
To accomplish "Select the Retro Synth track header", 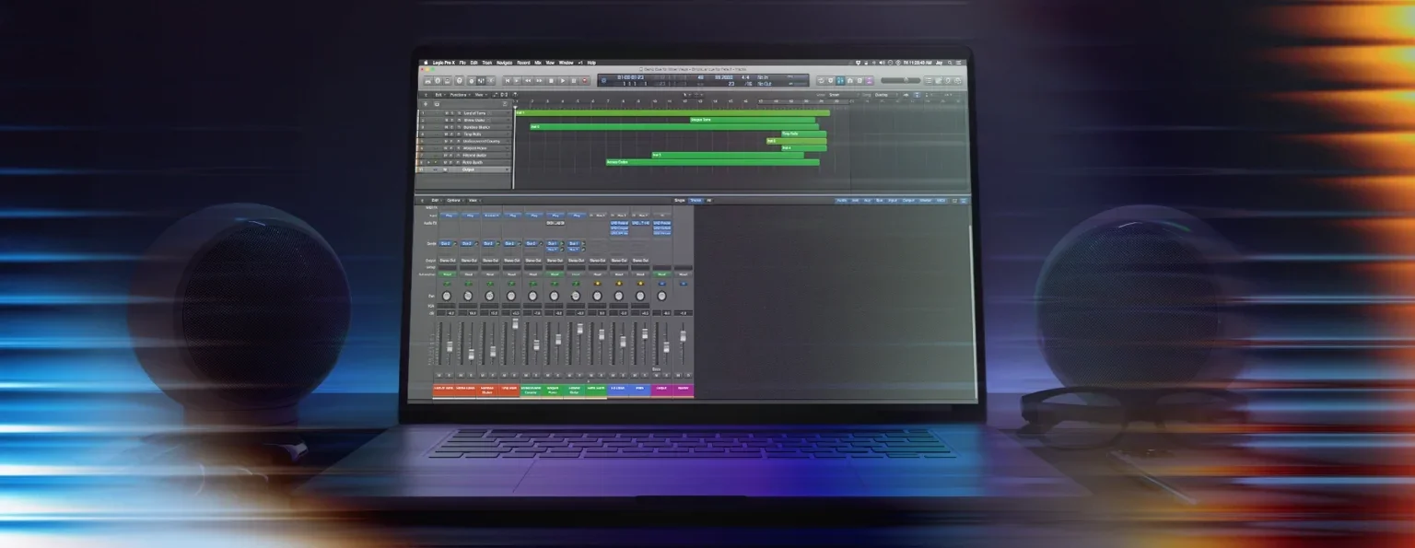I will click(464, 162).
